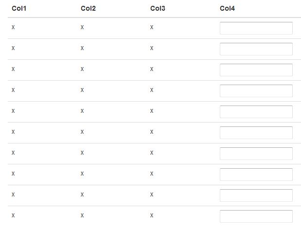
Task: Select the third row Col4 input field
Action: tap(256, 70)
